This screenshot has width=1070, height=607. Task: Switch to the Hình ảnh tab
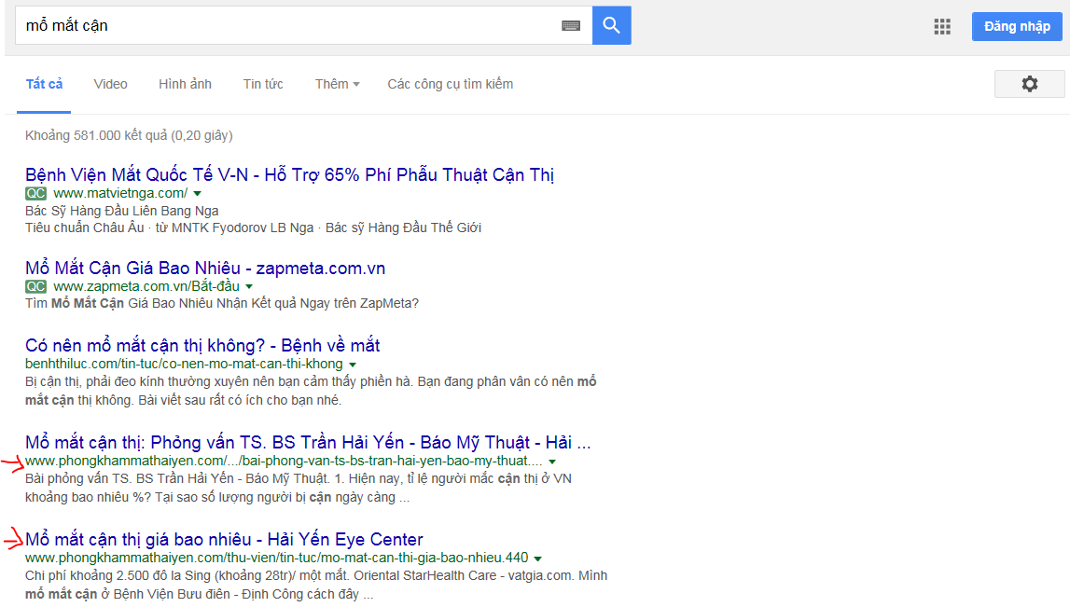(x=185, y=84)
